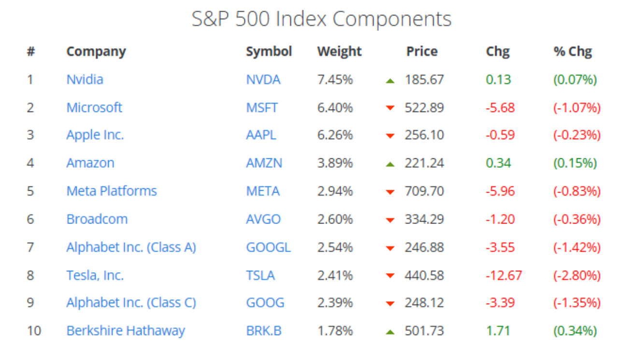Open the Nvidia company link

[85, 79]
